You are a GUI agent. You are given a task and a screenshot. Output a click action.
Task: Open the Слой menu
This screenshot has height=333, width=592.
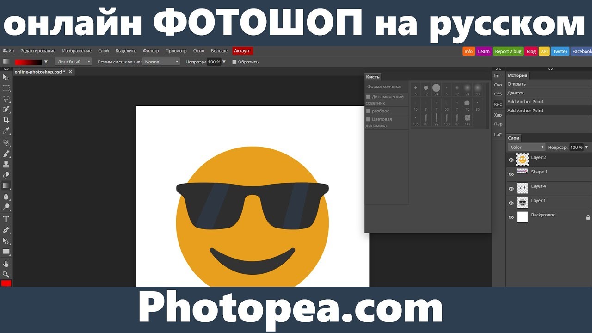pyautogui.click(x=104, y=51)
